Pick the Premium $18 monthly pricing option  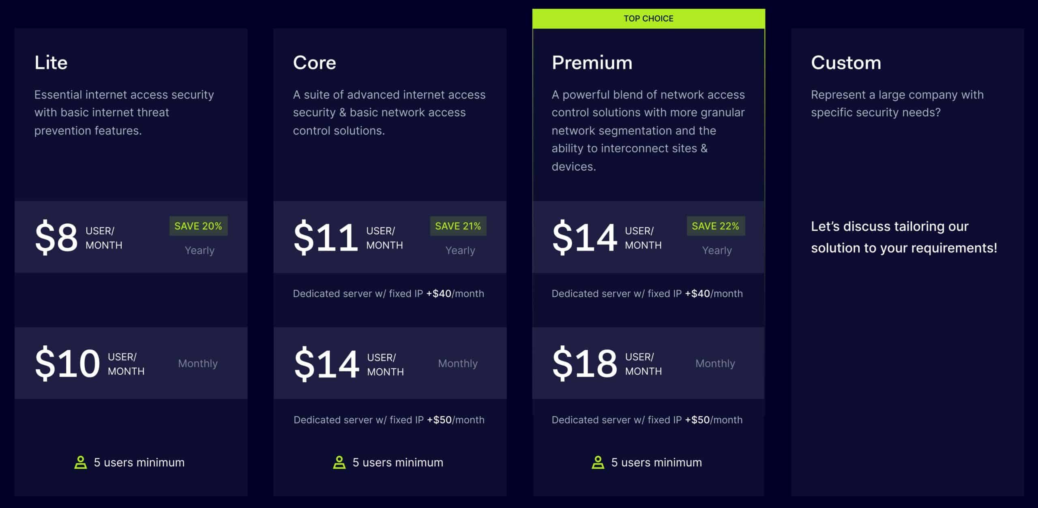coord(648,363)
